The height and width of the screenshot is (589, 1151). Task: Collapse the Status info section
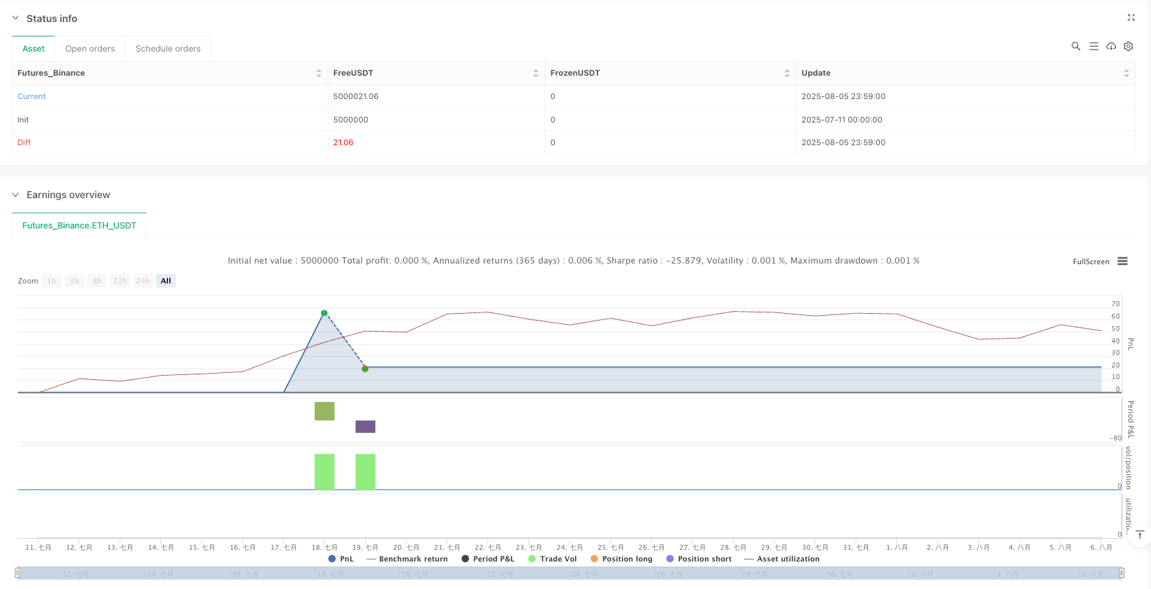16,19
